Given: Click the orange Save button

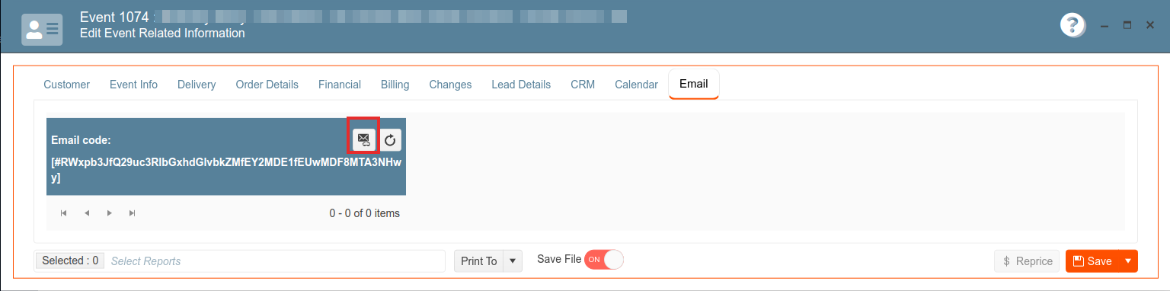Looking at the screenshot, I should point(1092,261).
